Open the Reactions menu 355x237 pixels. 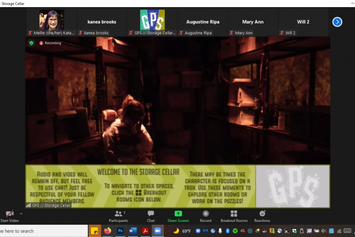coord(262,214)
